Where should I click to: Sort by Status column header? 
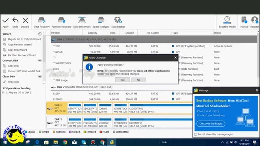[x=235, y=33]
